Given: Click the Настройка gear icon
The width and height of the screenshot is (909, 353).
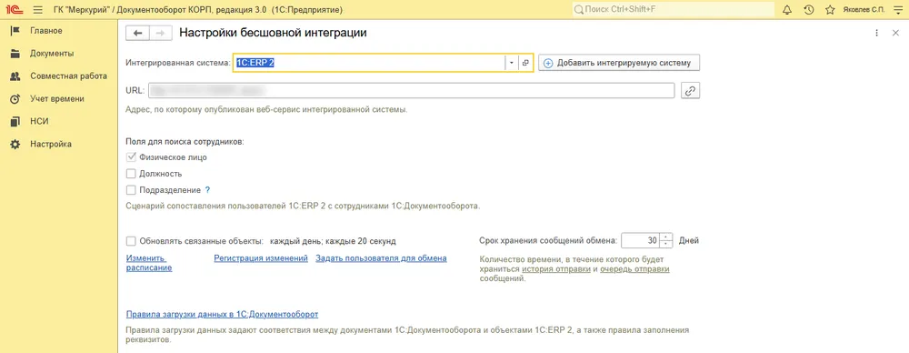Looking at the screenshot, I should [15, 144].
